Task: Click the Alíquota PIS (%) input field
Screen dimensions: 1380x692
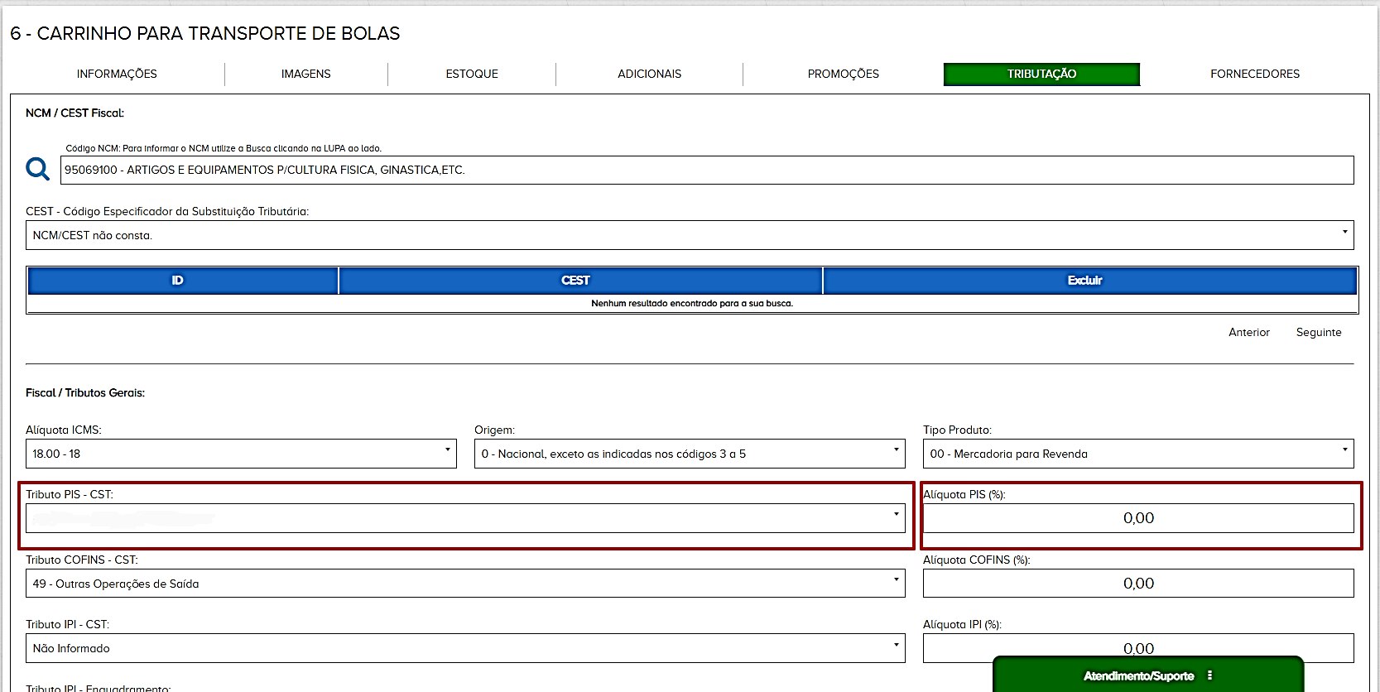Action: tap(1137, 518)
